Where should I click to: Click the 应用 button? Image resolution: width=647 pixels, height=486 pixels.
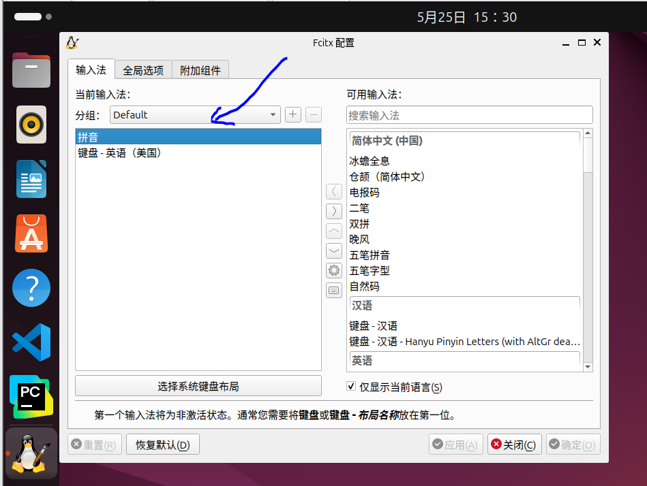tap(455, 444)
